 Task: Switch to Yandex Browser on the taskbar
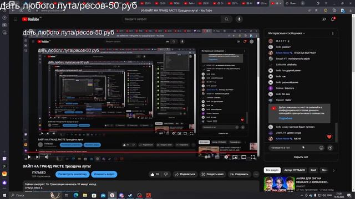(x=112, y=195)
